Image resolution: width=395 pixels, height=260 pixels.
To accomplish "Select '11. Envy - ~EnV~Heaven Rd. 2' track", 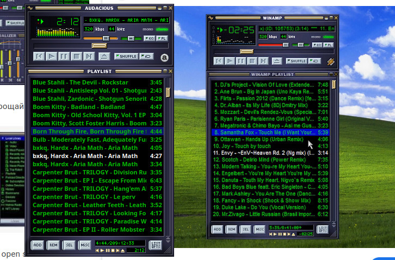I will tap(270, 153).
